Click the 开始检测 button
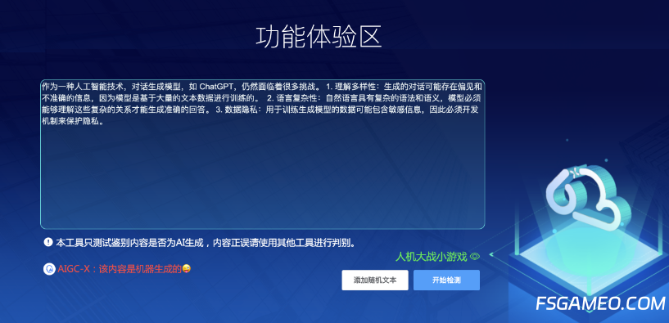The width and height of the screenshot is (669, 323). click(x=446, y=280)
